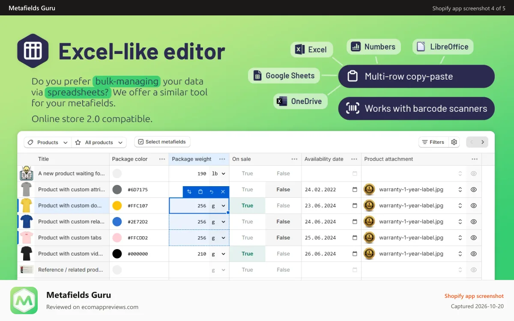This screenshot has width=514, height=321.
Task: Open calendar picker for date 24.02.2022
Action: click(355, 190)
